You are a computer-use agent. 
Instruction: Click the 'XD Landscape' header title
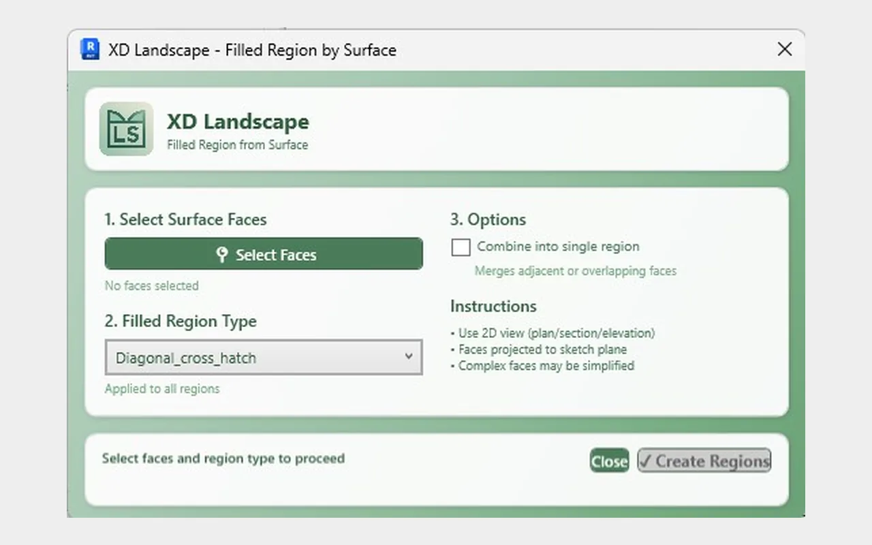click(x=238, y=121)
